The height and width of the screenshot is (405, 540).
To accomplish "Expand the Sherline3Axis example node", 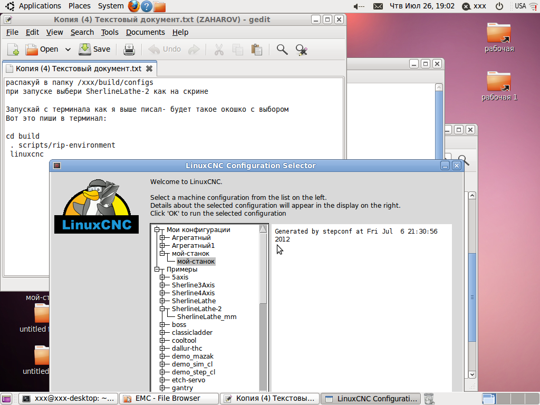I will click(x=162, y=285).
